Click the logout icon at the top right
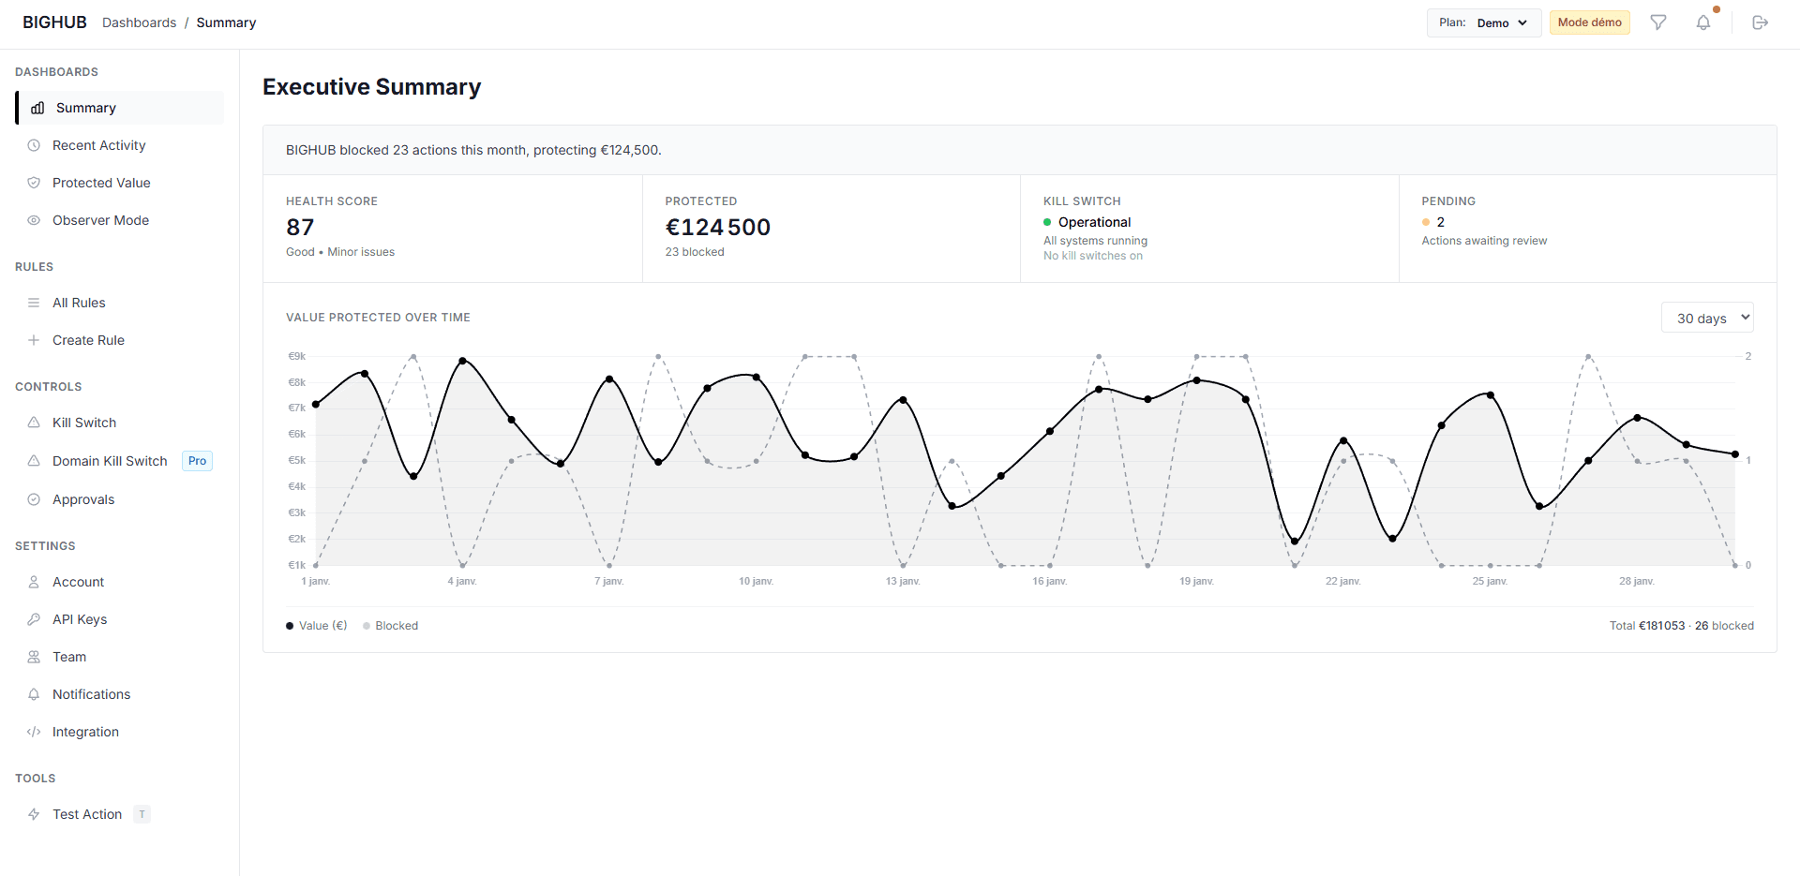This screenshot has width=1800, height=876. (x=1761, y=22)
